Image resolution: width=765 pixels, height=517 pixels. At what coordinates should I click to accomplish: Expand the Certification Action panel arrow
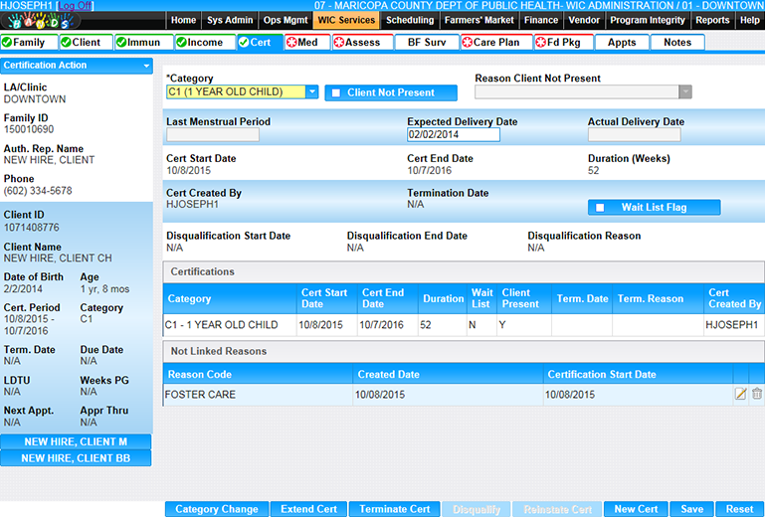point(146,66)
